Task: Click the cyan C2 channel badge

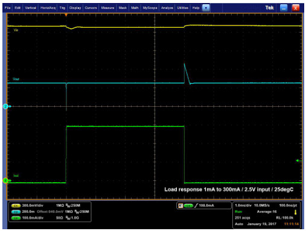Action: 16,212
